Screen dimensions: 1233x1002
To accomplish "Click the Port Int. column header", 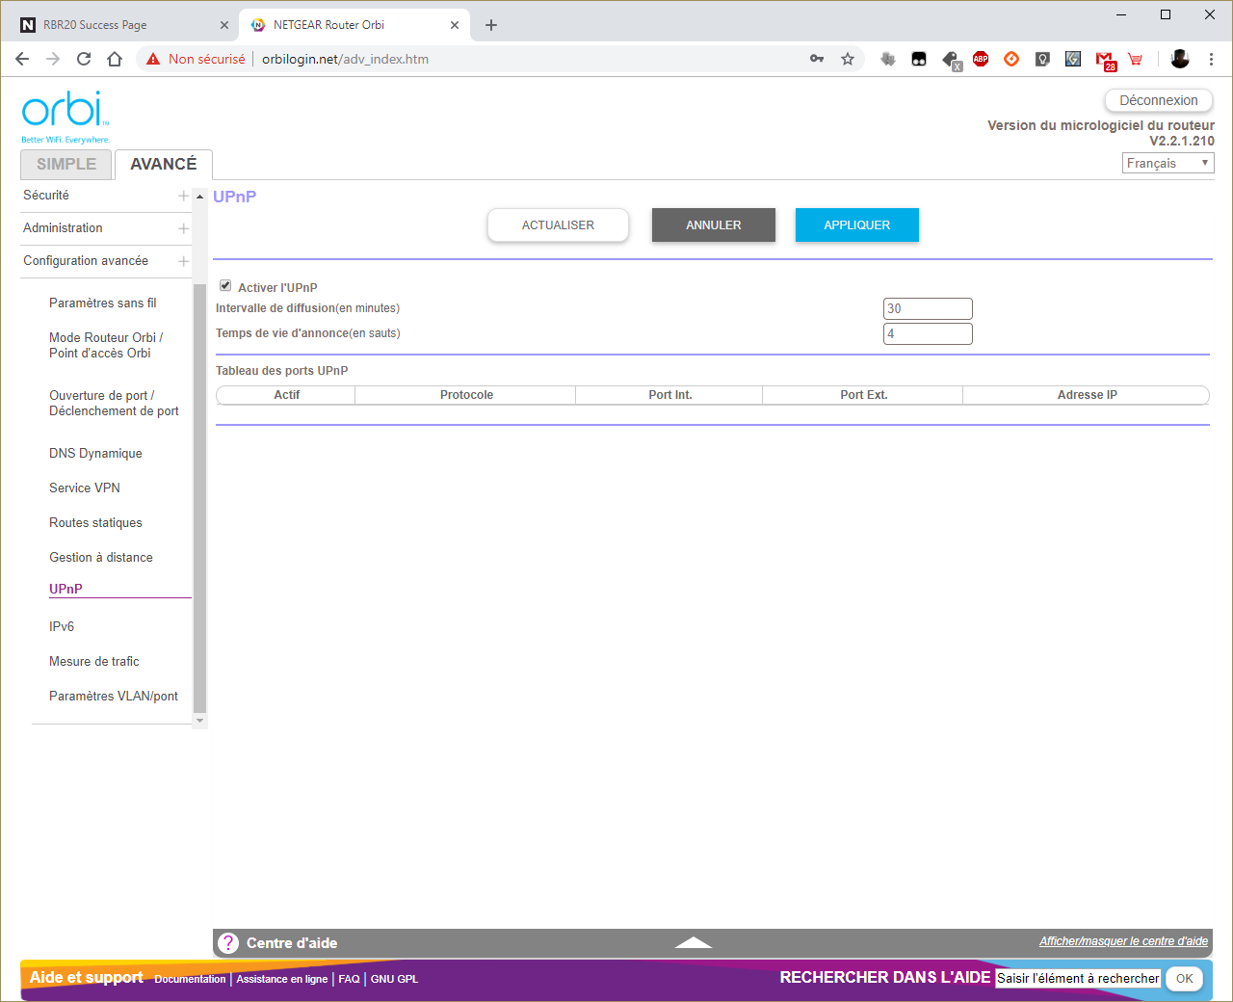I will pos(669,395).
